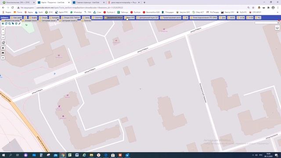
Task: Click the map download export icon
Action: [3, 48]
